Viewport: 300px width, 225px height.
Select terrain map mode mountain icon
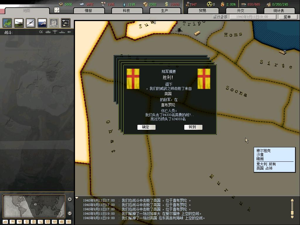[5, 222]
